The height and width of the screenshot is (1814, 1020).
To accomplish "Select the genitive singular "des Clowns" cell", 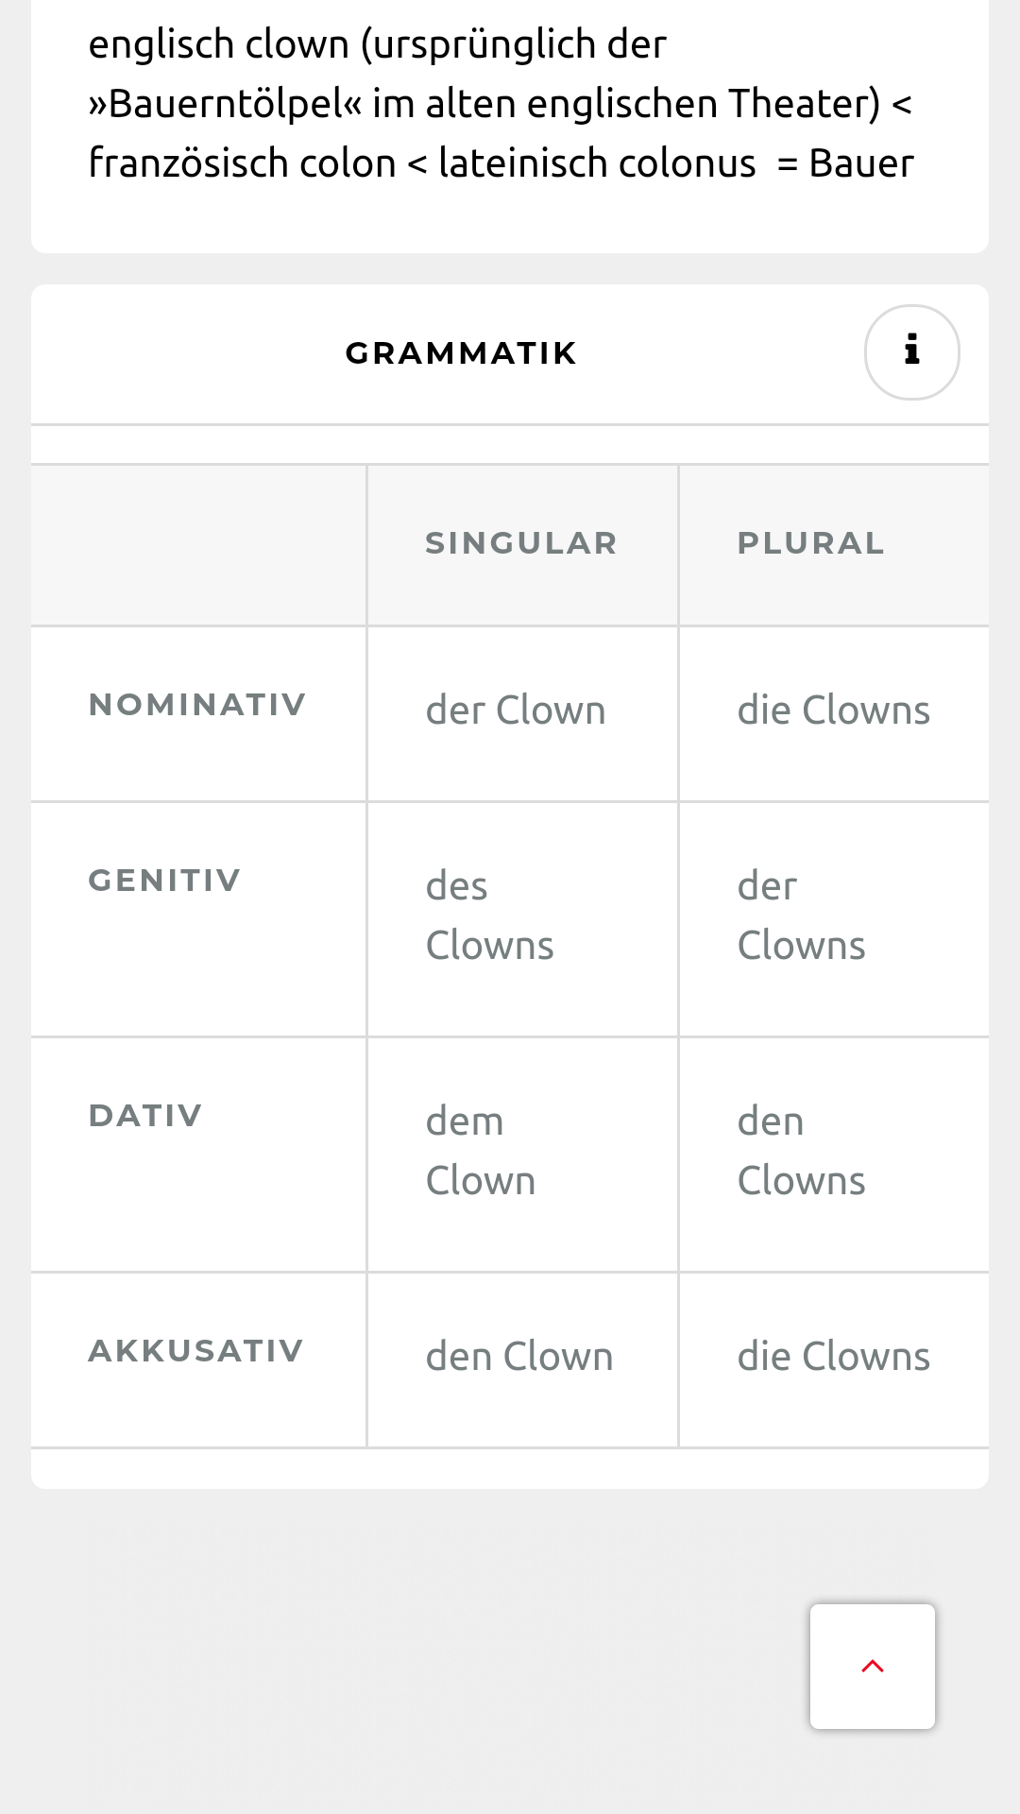I will pos(489,916).
